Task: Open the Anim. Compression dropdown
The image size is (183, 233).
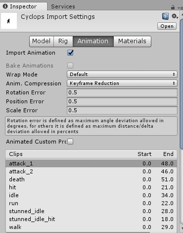Action: tap(122, 83)
